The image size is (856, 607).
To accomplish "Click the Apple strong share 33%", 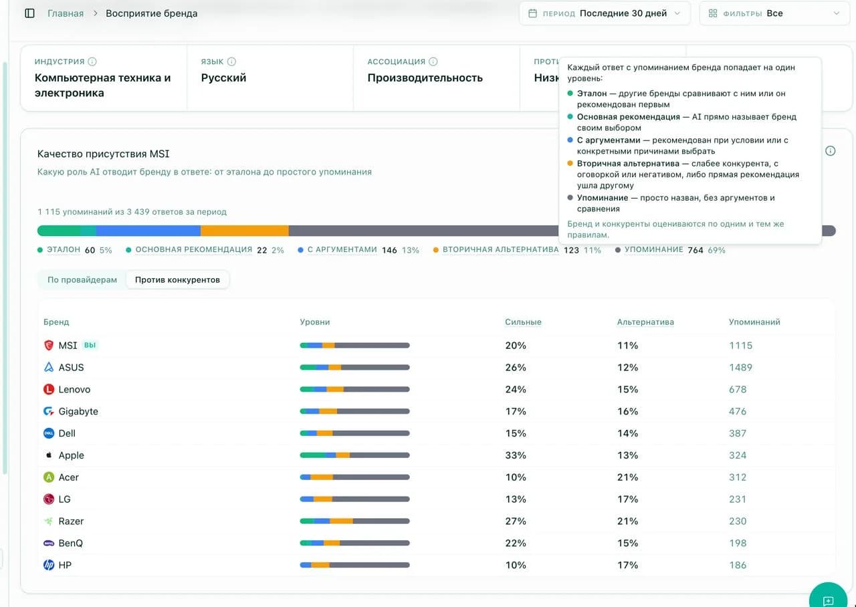I will pos(516,455).
